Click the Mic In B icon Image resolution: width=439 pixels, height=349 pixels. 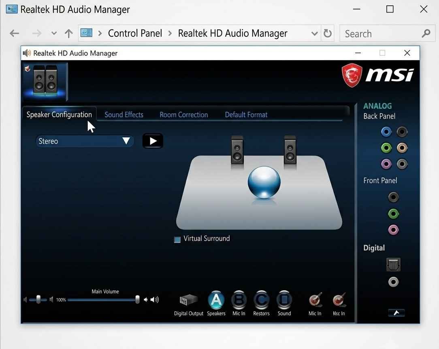239,300
